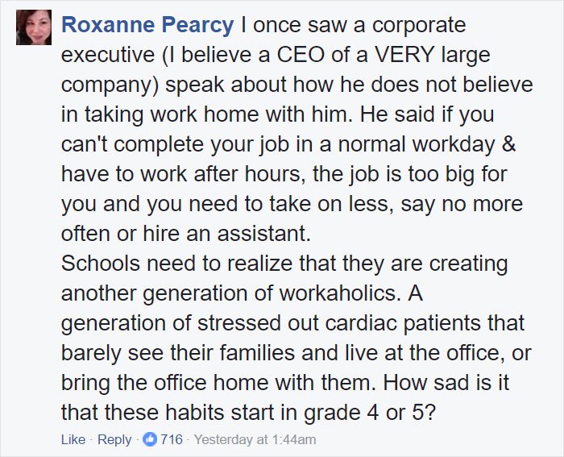Click the phrase 'grade 4 or 5?'
Image resolution: width=564 pixels, height=457 pixels.
pyautogui.click(x=370, y=413)
